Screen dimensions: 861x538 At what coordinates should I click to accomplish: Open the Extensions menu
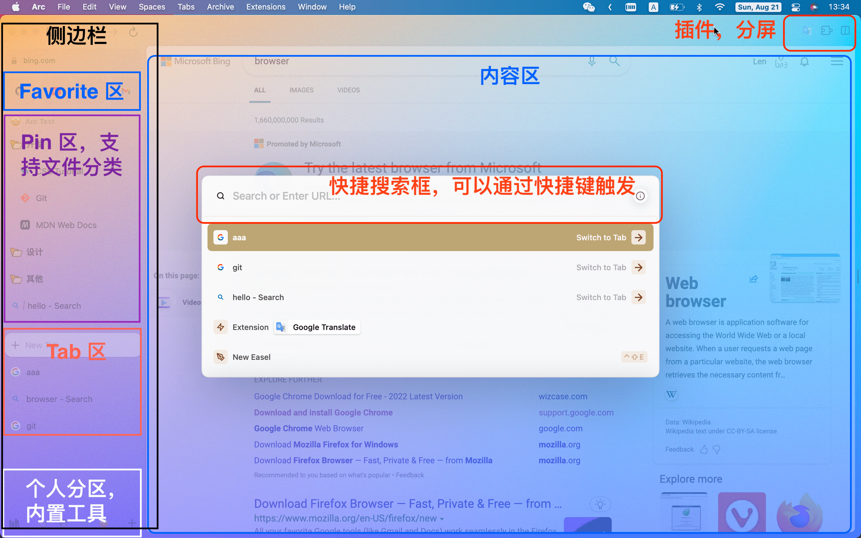(x=266, y=7)
